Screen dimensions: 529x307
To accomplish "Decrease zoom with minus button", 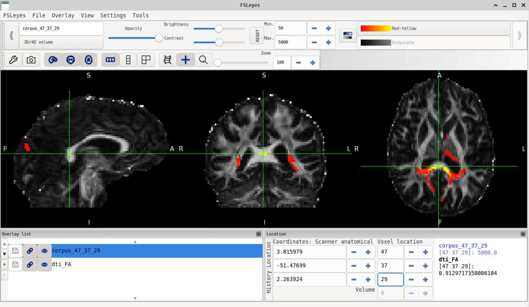I will point(298,63).
